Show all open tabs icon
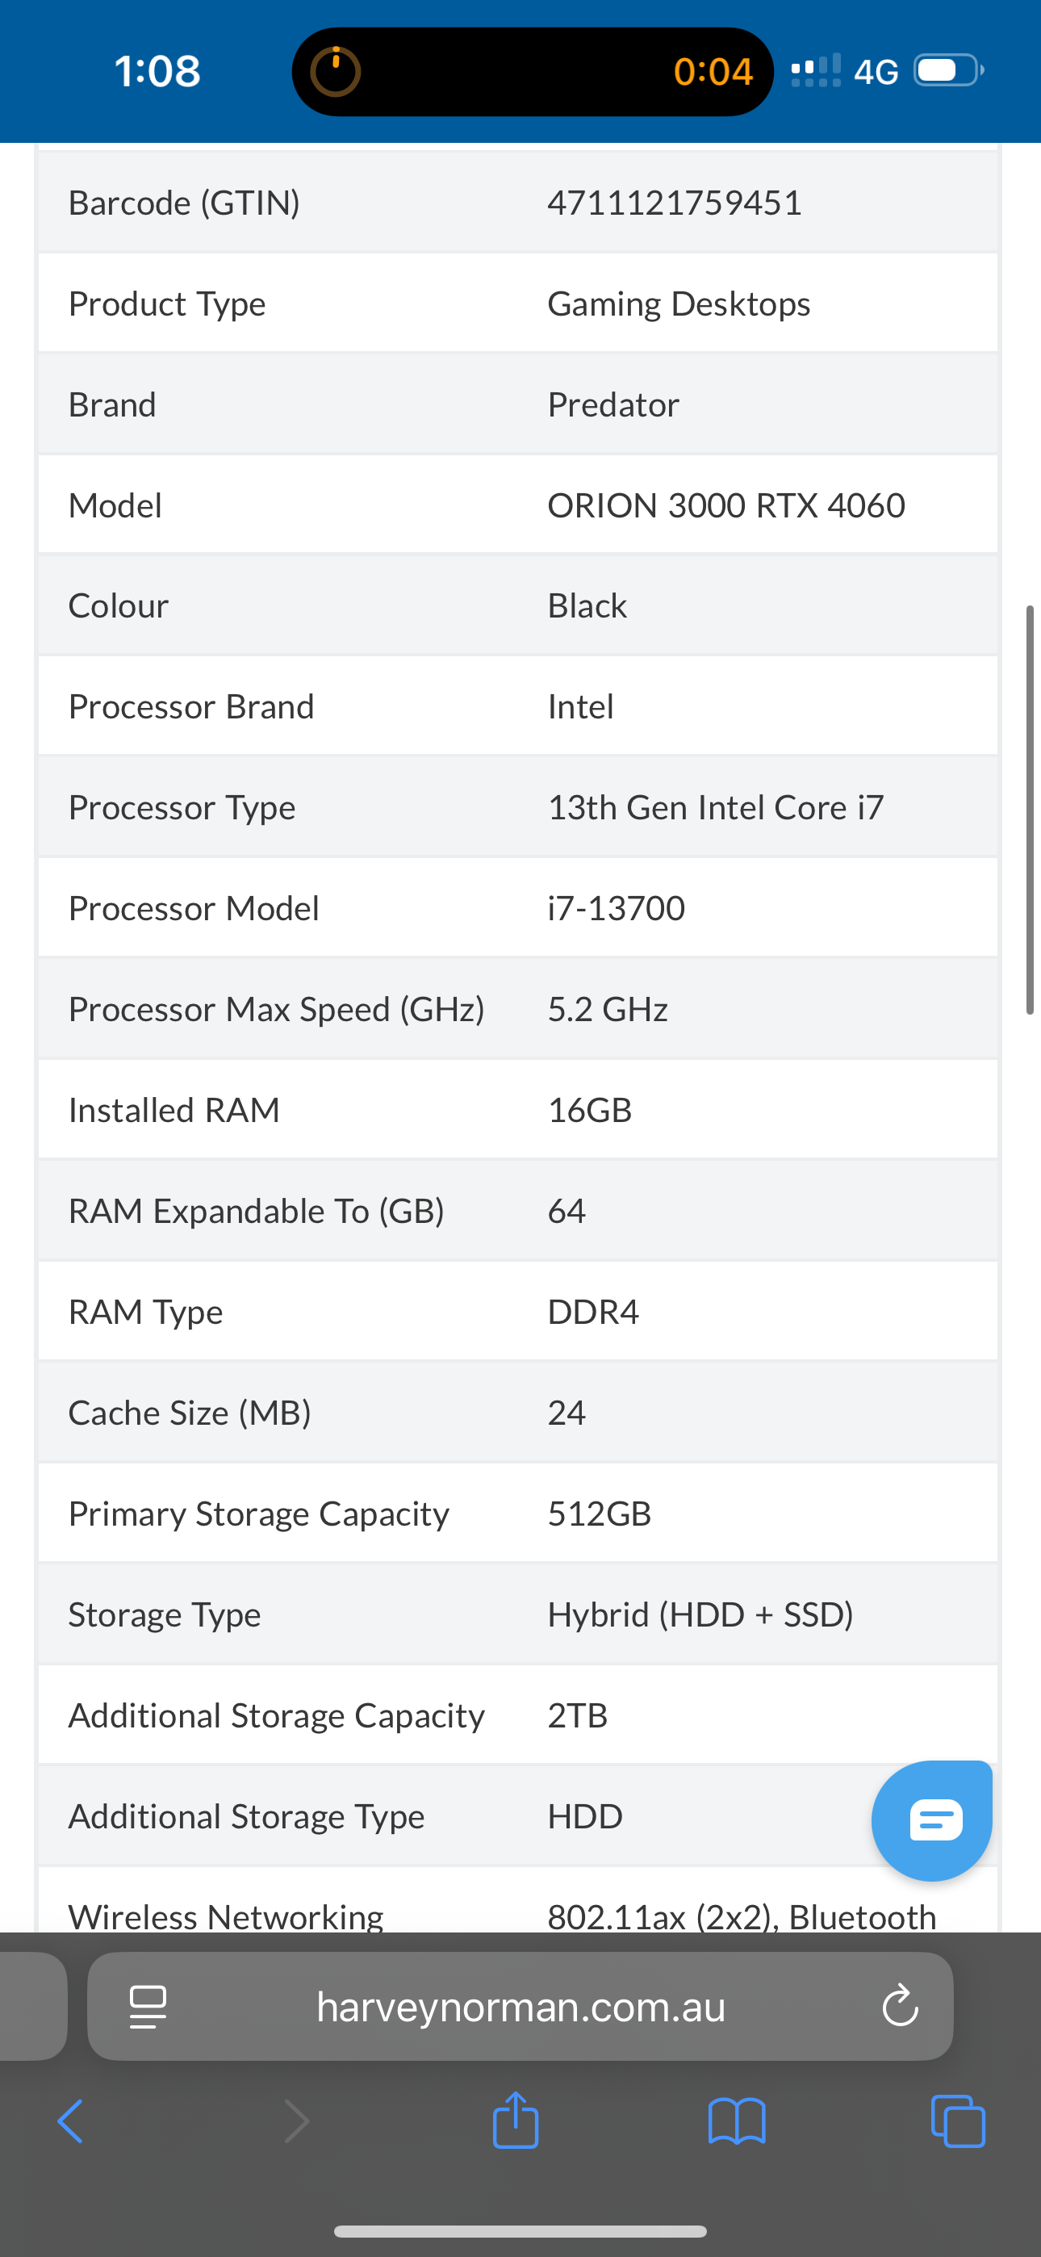The image size is (1041, 2257). tap(958, 2121)
